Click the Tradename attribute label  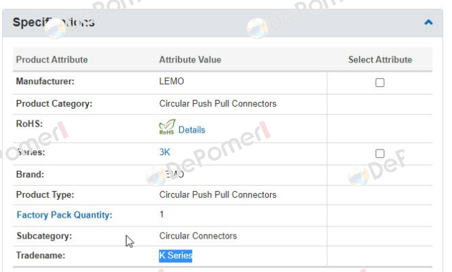(40, 256)
